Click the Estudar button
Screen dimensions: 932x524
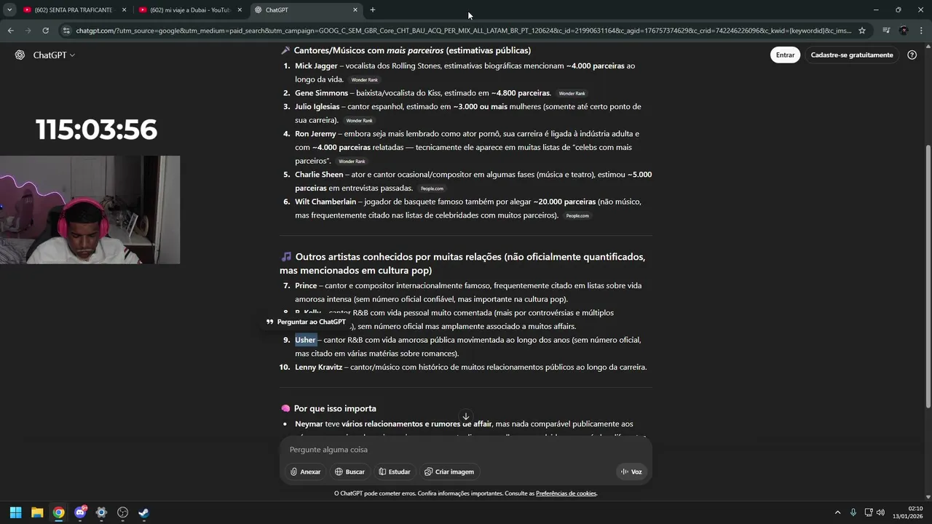(394, 472)
